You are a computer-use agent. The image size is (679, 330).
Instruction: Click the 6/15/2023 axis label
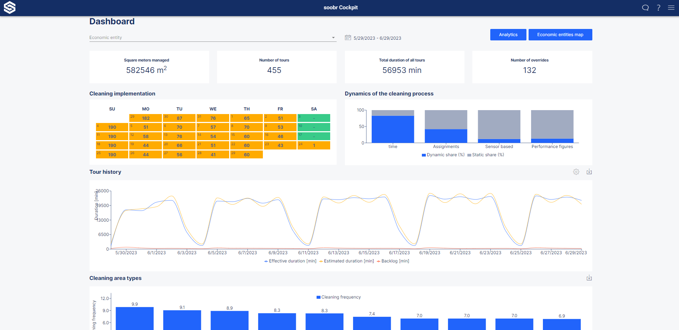coord(369,253)
